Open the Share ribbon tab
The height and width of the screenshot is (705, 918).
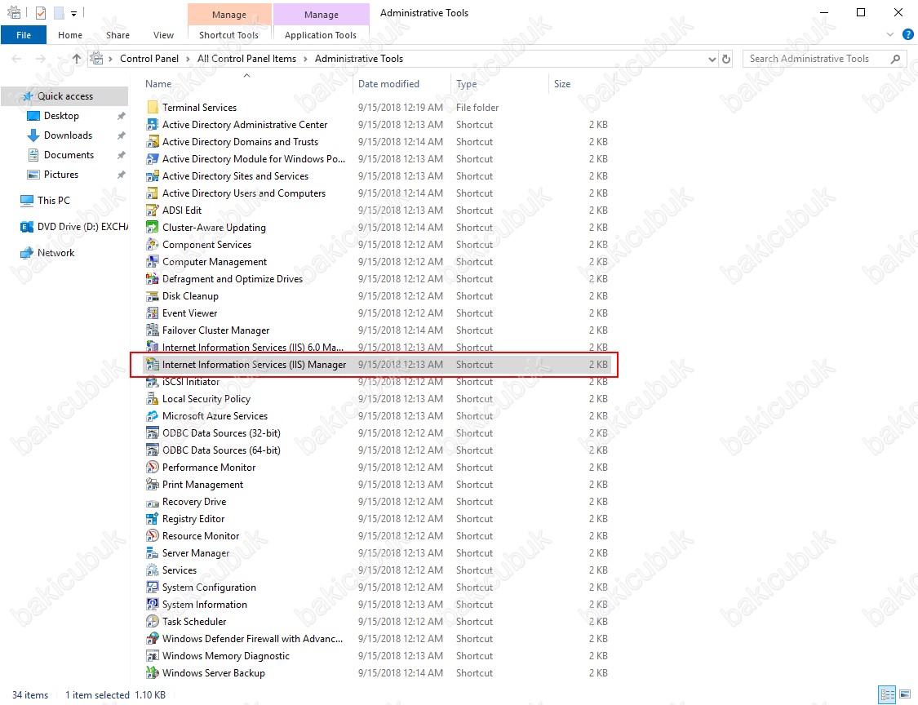(x=118, y=35)
